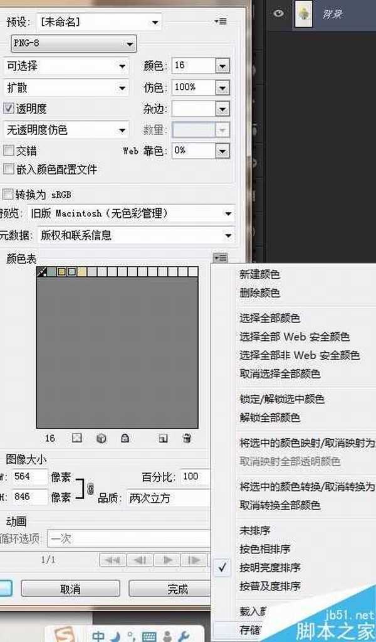This screenshot has height=642, width=376.
Task: Click the lock color icon under color table
Action: coord(125,439)
